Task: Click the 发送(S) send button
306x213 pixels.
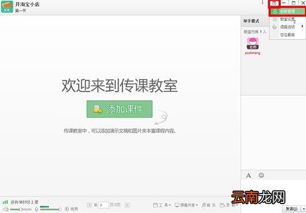Action: [291, 209]
